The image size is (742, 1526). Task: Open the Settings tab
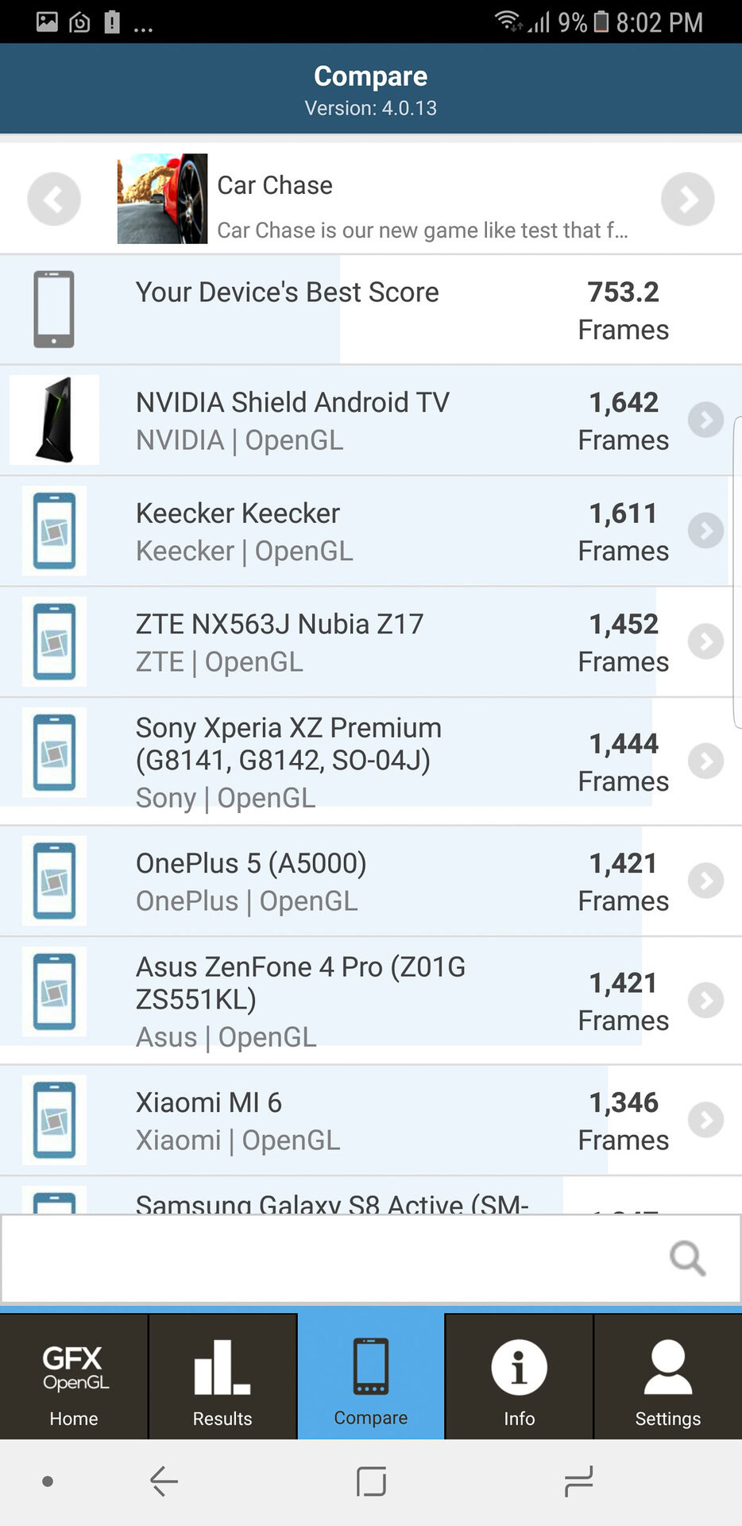[667, 1377]
